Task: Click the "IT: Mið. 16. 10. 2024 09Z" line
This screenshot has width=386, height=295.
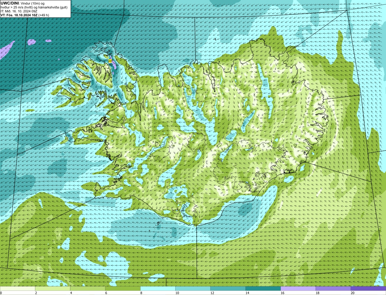Action: (19, 11)
